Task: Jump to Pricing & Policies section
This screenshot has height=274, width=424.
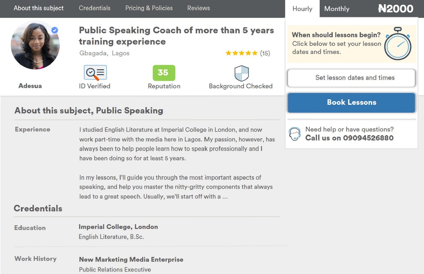Action: tap(149, 8)
